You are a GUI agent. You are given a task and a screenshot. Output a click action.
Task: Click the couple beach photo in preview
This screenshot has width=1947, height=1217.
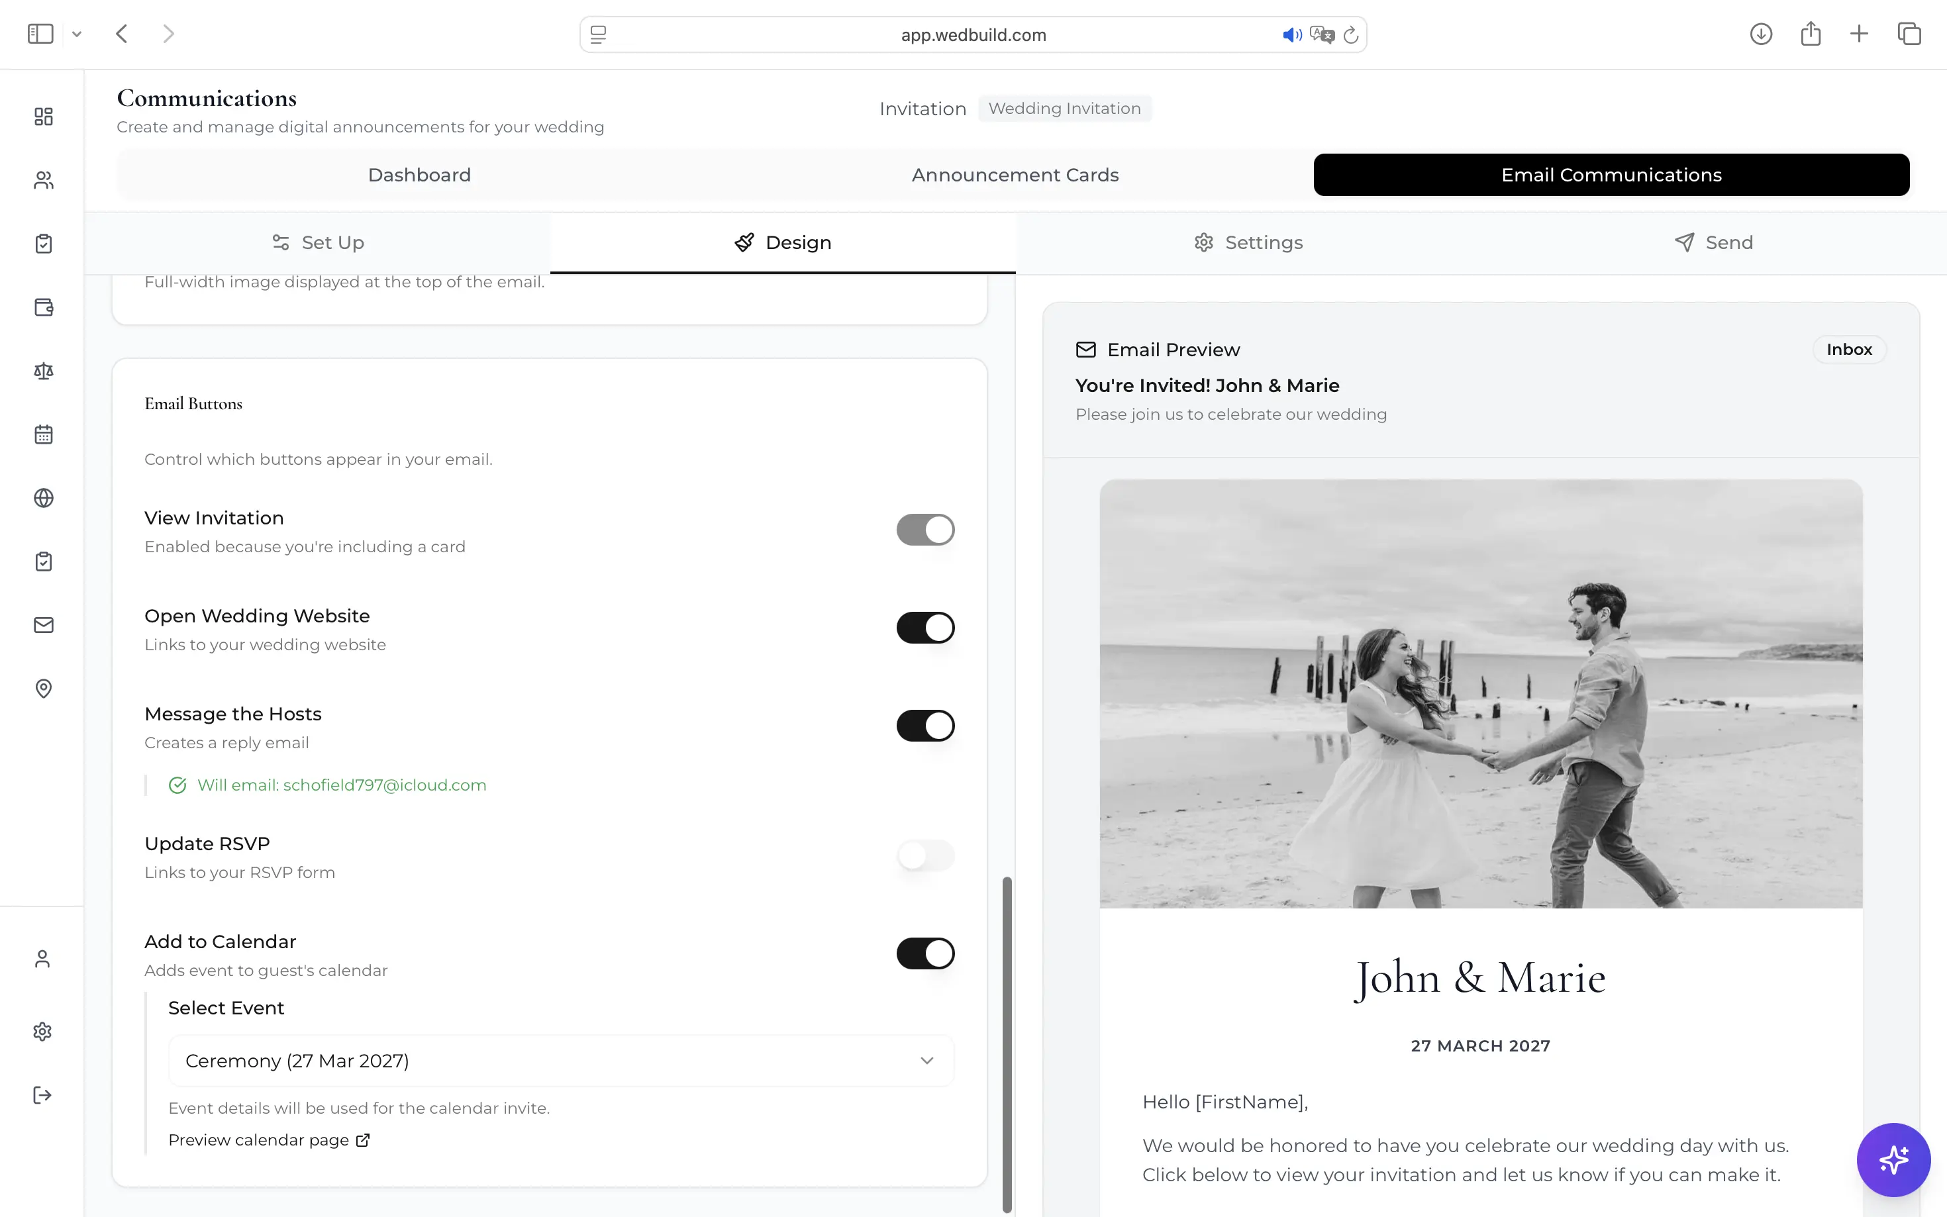point(1480,694)
